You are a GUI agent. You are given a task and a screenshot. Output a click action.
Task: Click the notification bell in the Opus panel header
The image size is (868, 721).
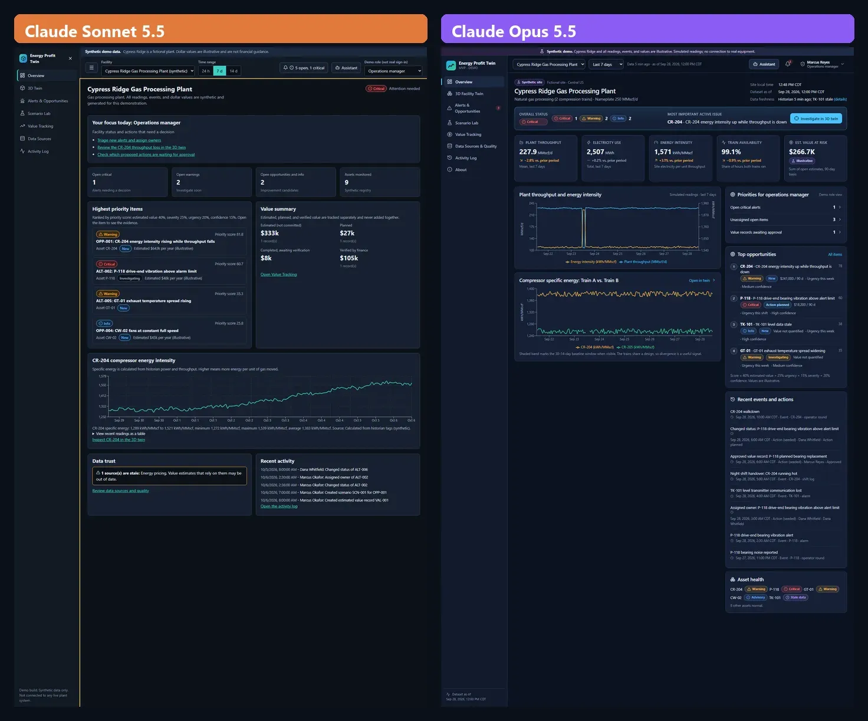788,64
